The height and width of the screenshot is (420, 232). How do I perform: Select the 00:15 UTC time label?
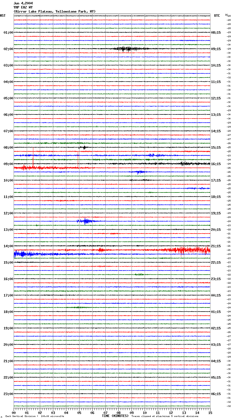point(216,295)
